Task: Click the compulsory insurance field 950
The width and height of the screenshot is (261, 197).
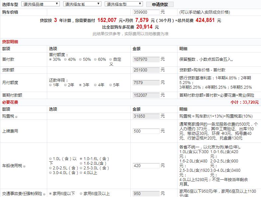Action: [146, 194]
